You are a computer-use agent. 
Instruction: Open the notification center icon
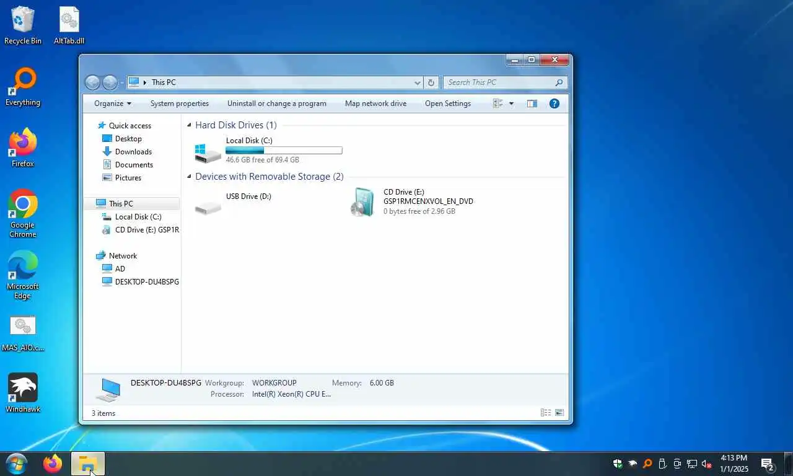[768, 464]
